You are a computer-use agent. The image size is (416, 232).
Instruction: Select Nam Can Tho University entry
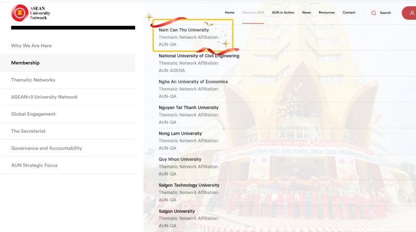184,30
